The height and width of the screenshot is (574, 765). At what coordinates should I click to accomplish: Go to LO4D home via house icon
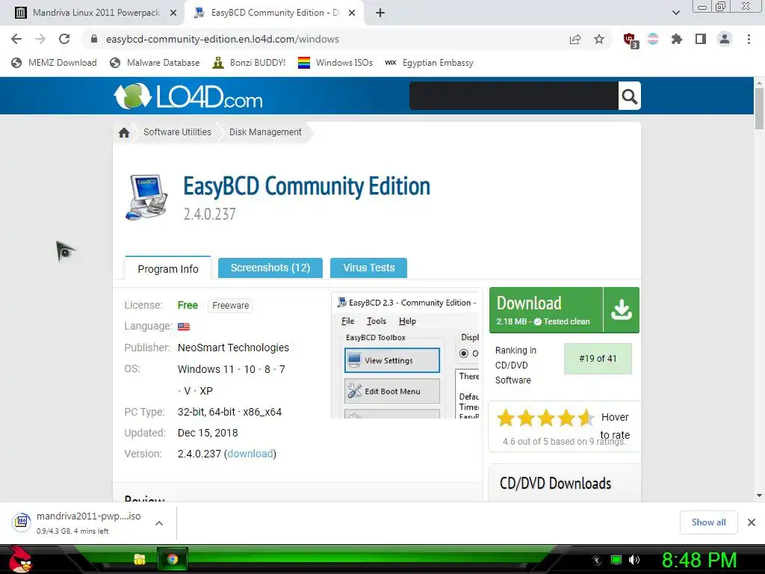pyautogui.click(x=124, y=132)
